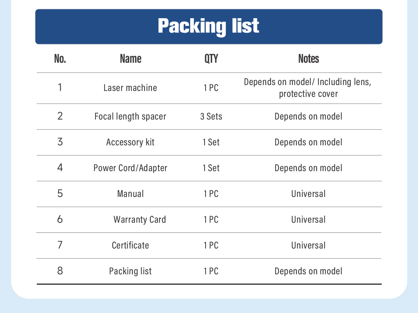The height and width of the screenshot is (313, 418).
Task: Click the Focal length spacer entry
Action: 130,116
